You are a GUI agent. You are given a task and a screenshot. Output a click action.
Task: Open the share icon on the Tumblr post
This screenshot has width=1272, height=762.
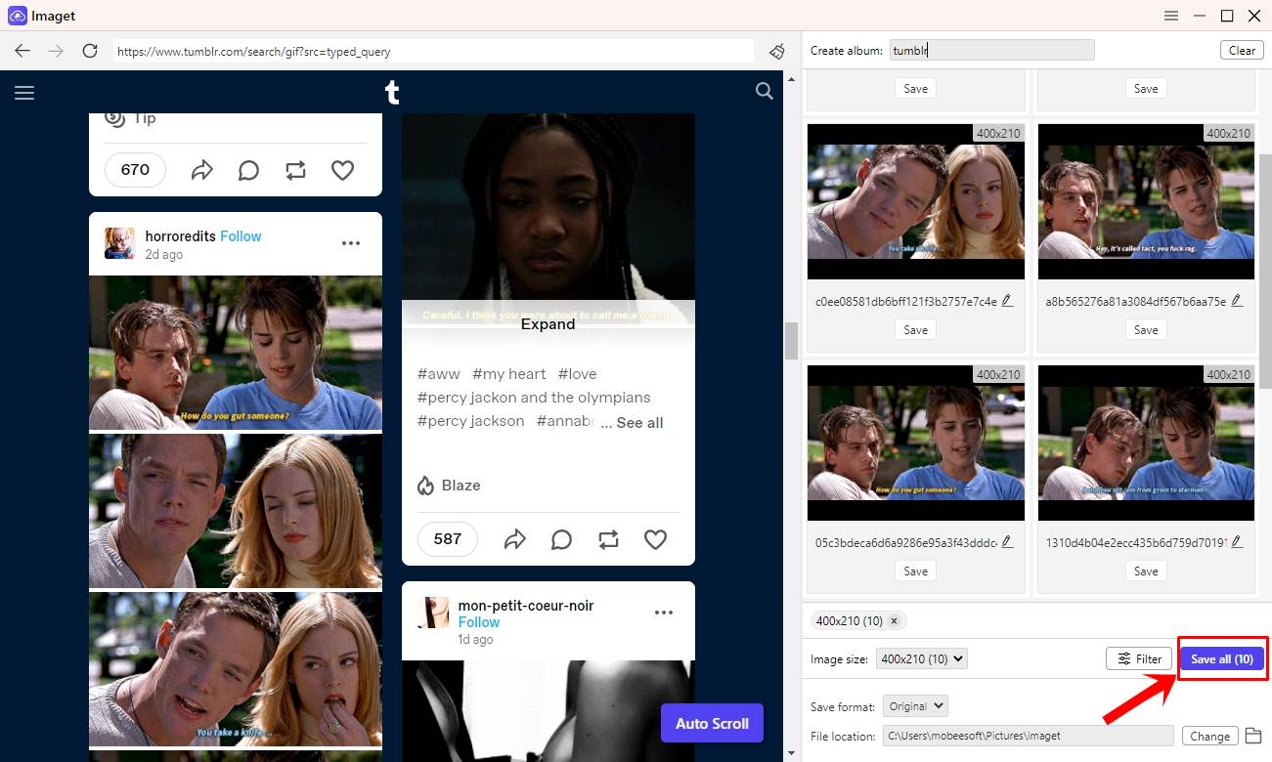point(515,538)
